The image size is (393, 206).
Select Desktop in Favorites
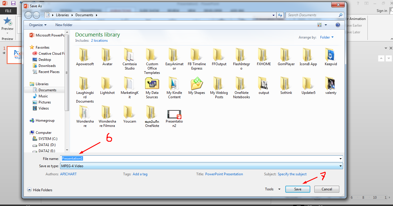[x=42, y=60]
